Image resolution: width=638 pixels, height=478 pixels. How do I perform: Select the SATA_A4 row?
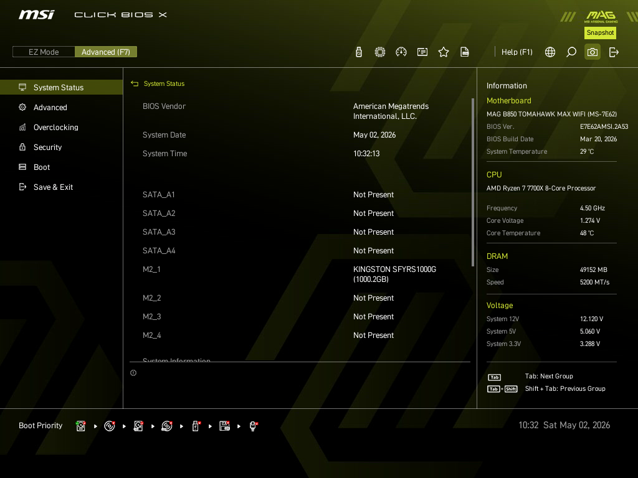(x=300, y=251)
